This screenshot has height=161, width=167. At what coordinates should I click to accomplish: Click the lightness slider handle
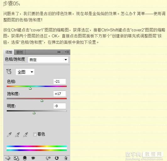(x=34, y=113)
